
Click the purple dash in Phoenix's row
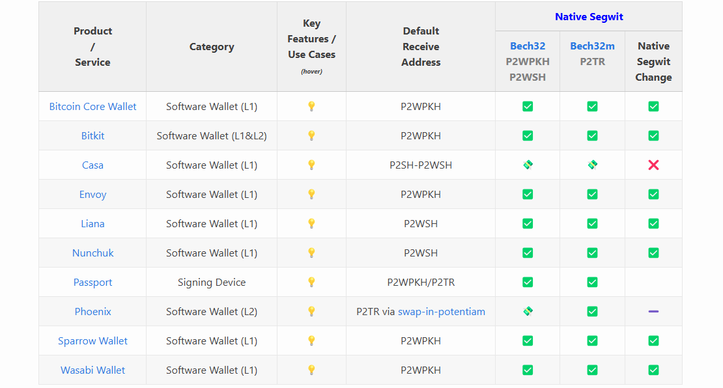point(653,311)
